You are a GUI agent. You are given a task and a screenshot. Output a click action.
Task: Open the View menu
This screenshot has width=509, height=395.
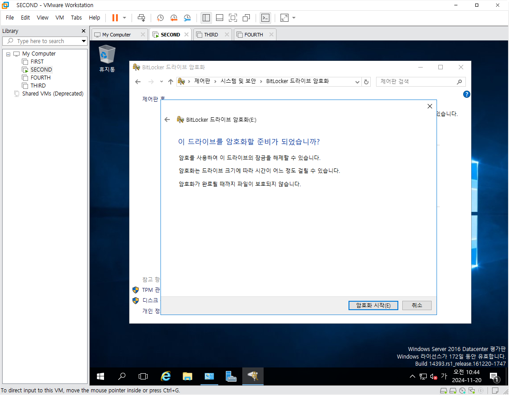43,17
